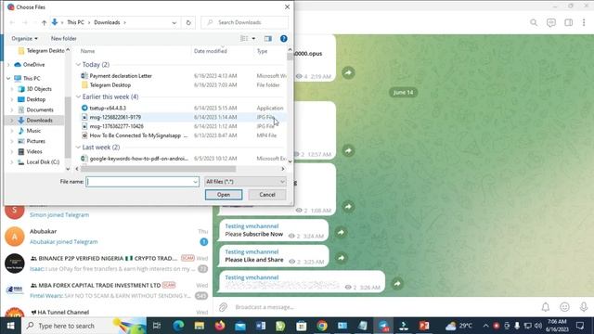Open the Help icon in the file dialog
This screenshot has height=334, width=594.
point(283,39)
